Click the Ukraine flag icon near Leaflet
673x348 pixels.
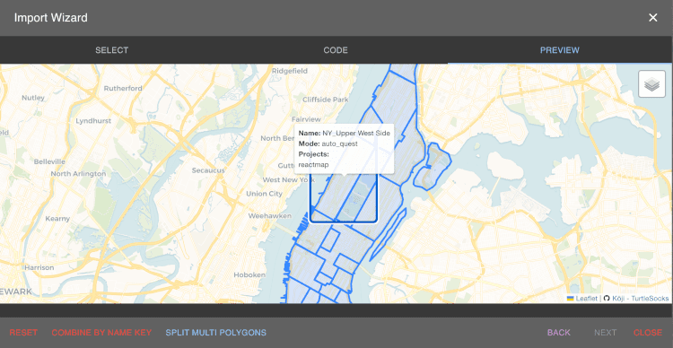[571, 299]
